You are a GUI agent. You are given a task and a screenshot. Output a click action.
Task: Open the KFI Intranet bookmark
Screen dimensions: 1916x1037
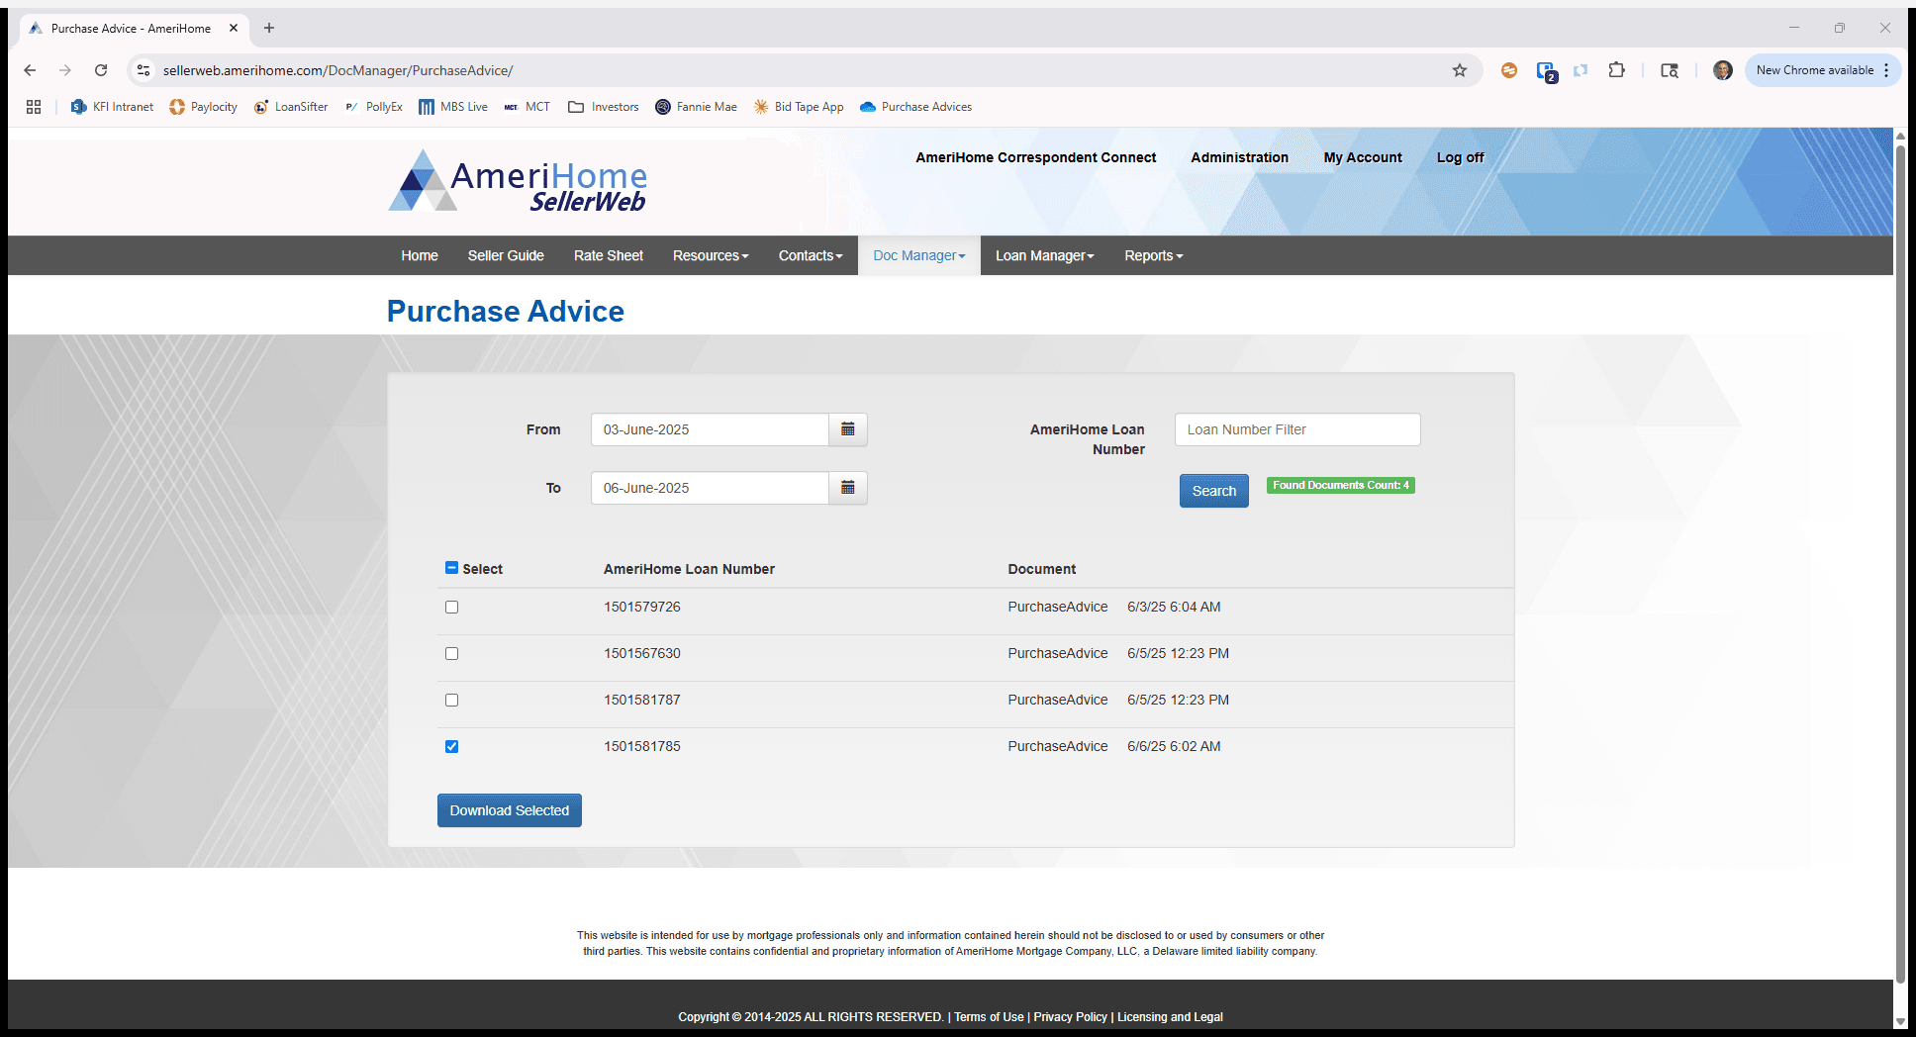[x=112, y=107]
